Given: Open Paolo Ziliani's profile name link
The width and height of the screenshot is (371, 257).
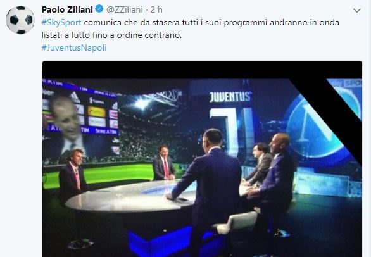Looking at the screenshot, I should tap(67, 9).
